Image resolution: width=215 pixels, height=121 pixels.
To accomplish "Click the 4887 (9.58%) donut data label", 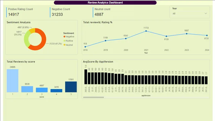I will [23, 27].
